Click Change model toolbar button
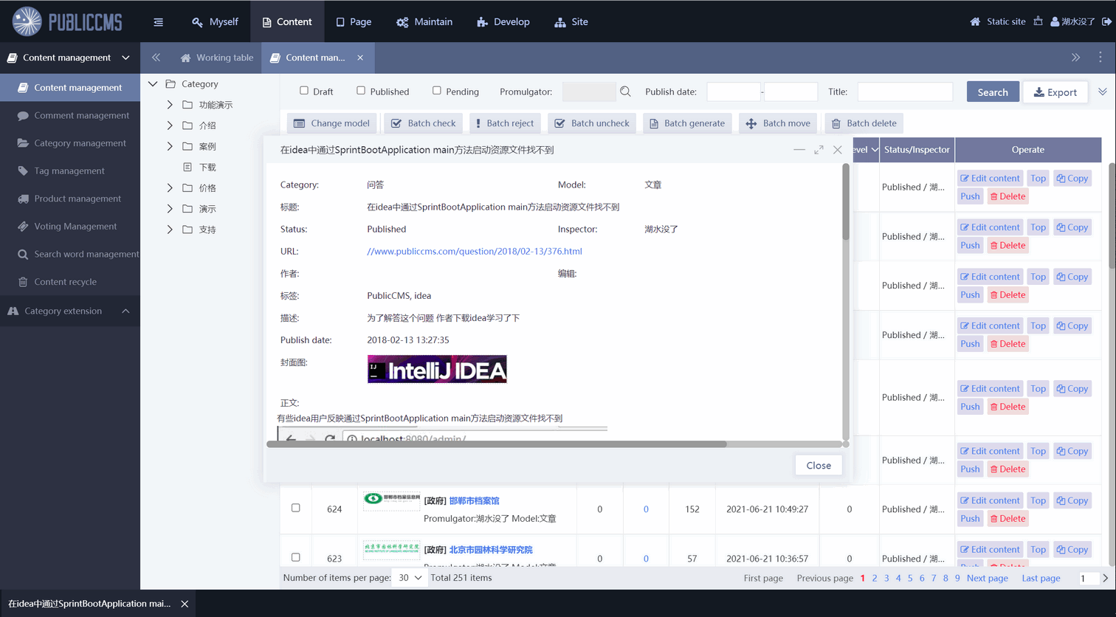Screen dimensions: 1116x617 pyautogui.click(x=331, y=123)
